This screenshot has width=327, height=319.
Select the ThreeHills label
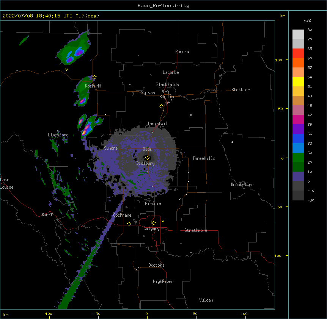pyautogui.click(x=204, y=158)
